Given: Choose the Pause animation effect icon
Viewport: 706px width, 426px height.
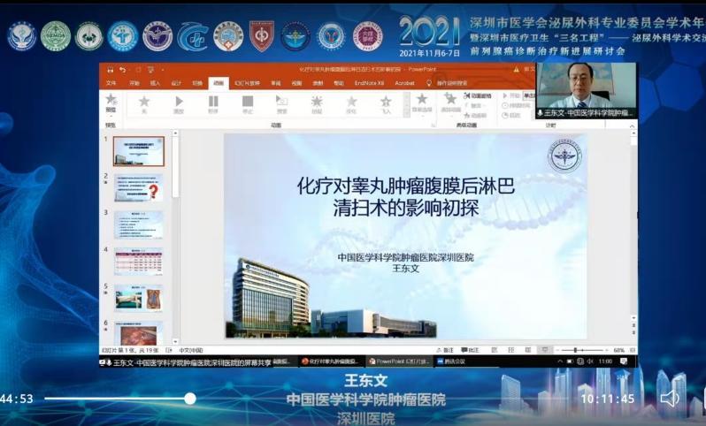Looking at the screenshot, I should click(212, 102).
